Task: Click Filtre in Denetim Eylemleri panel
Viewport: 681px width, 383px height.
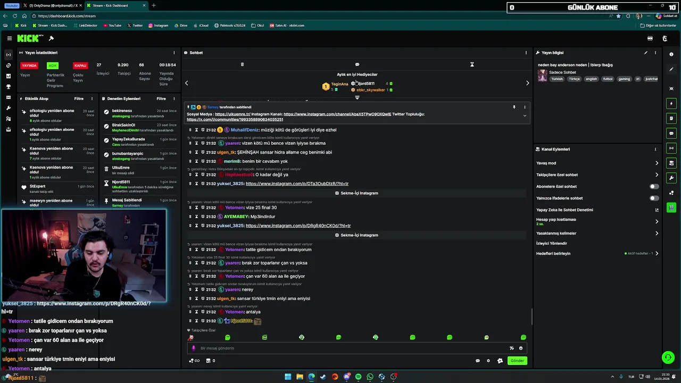Action: [x=161, y=99]
